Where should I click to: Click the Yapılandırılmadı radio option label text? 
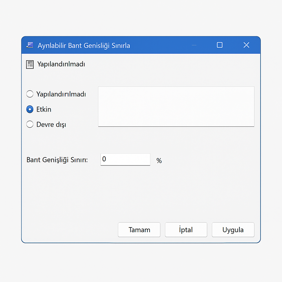(61, 94)
